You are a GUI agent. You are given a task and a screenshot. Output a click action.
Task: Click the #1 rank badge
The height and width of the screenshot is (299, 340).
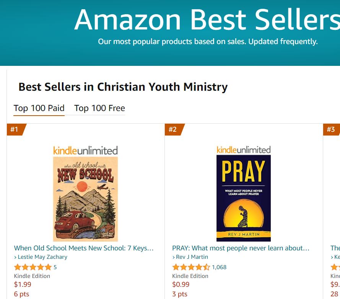tap(15, 129)
